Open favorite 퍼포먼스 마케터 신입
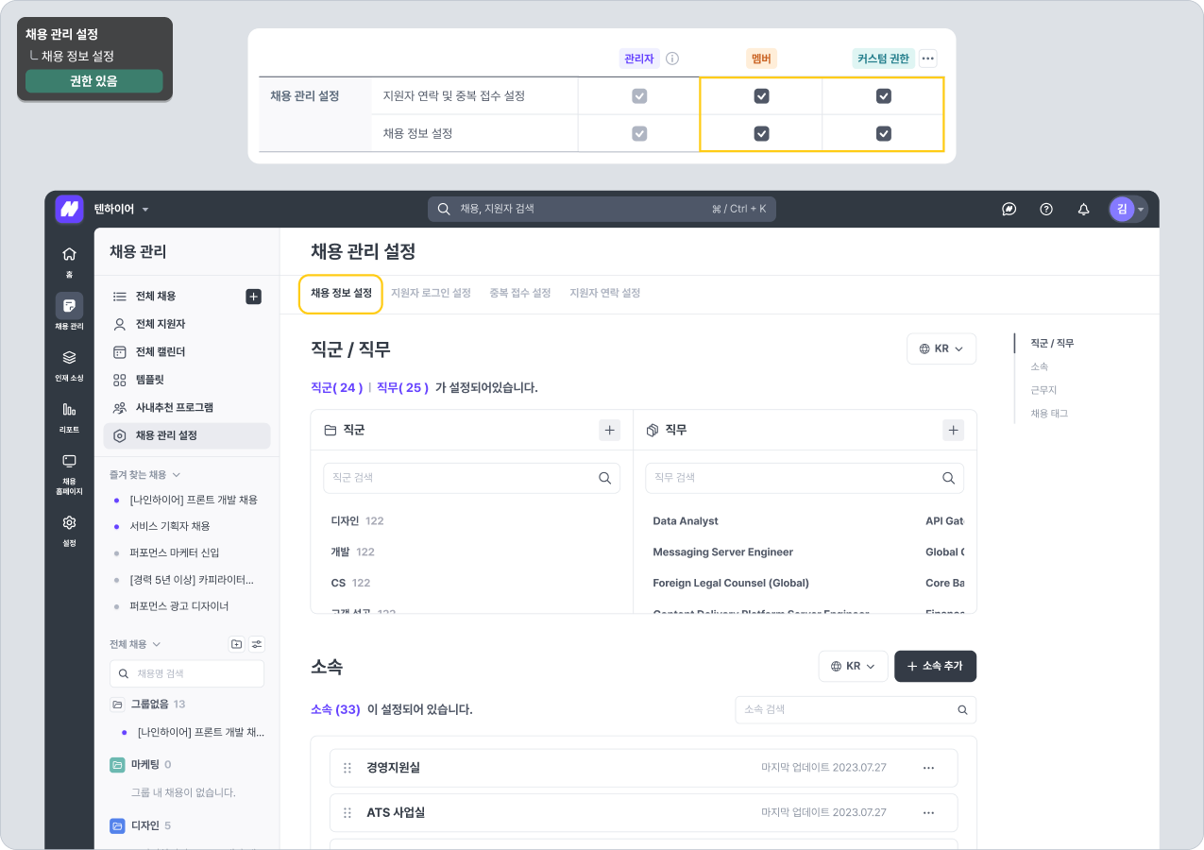This screenshot has width=1204, height=850. [x=175, y=552]
